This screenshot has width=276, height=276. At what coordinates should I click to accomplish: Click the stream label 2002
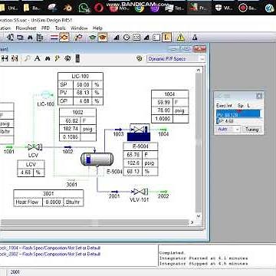[x=163, y=196]
